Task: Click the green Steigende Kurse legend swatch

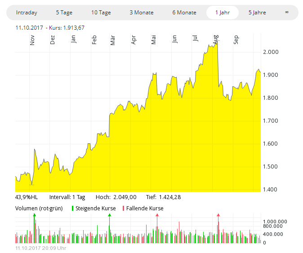Action: 72,209
